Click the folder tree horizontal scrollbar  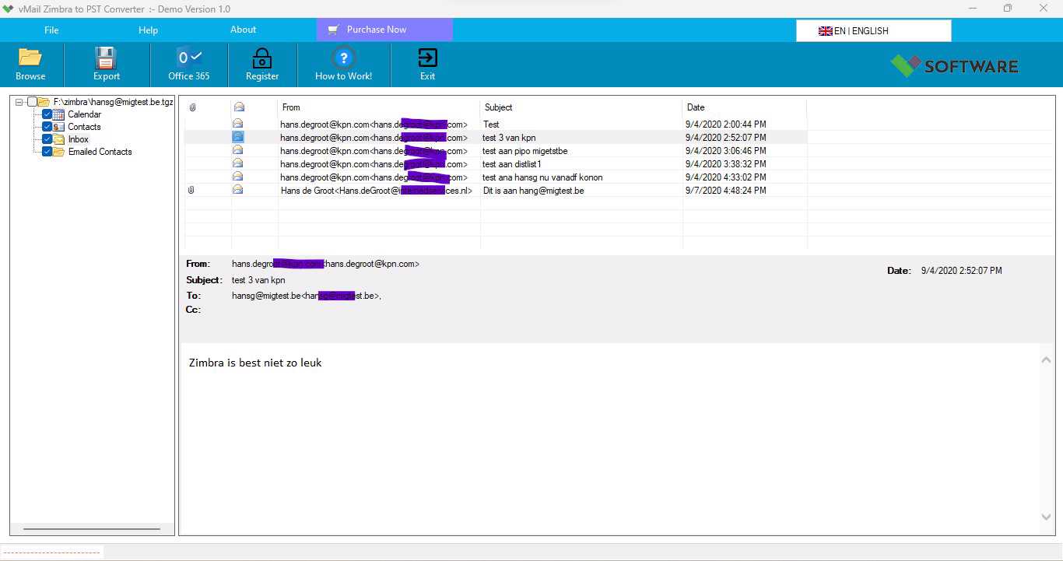[x=92, y=529]
